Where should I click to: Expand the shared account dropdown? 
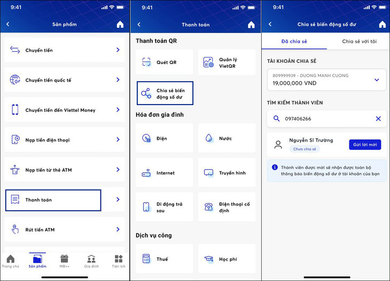377,80
